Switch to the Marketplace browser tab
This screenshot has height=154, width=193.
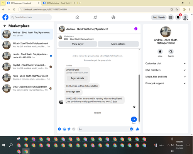click(x=59, y=3)
